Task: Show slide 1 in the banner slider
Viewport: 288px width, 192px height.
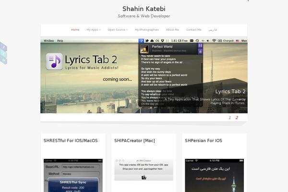Action: (229, 118)
